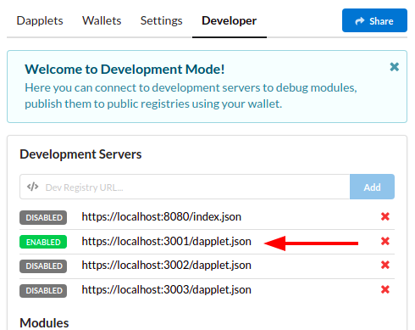Switch to the Dapplets tab
This screenshot has width=415, height=330.
pyautogui.click(x=40, y=20)
